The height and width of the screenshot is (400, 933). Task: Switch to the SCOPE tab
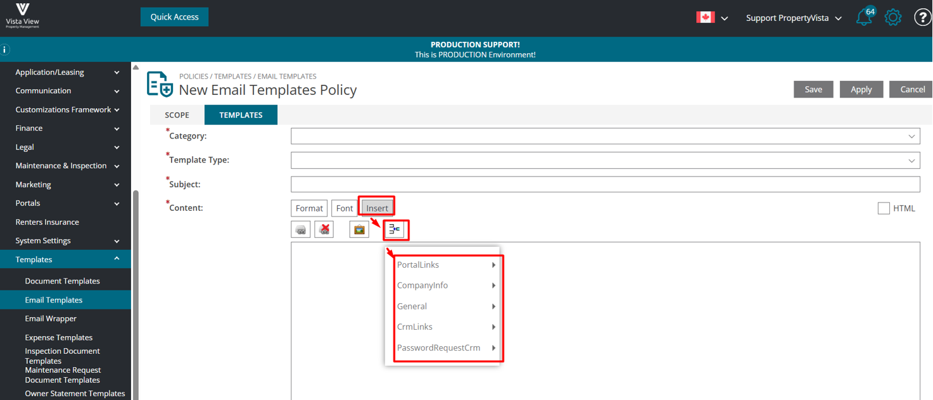click(177, 115)
